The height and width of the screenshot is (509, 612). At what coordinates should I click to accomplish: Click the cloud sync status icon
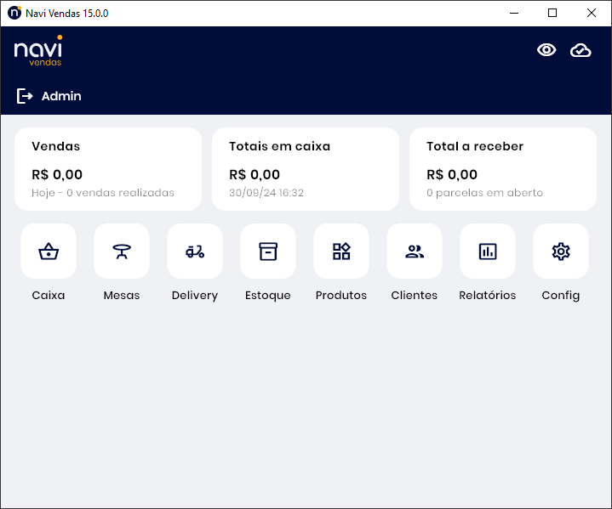point(581,50)
